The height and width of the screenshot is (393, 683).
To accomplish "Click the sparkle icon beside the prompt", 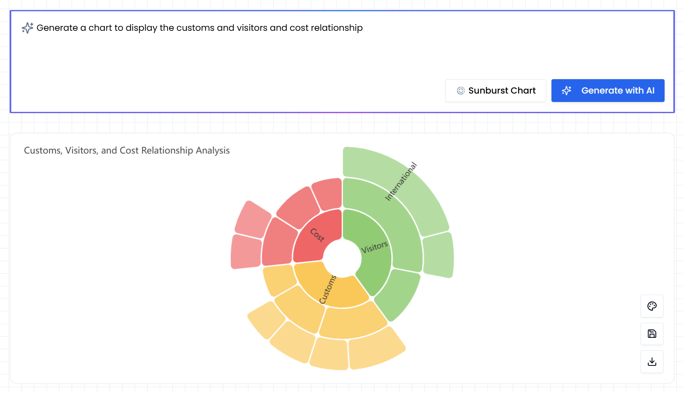I will tap(27, 28).
